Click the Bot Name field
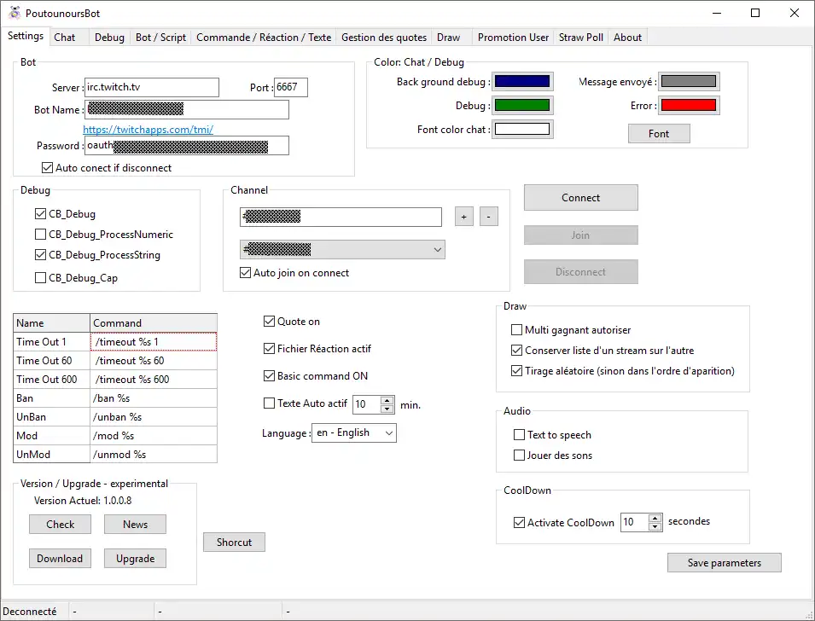 tap(187, 110)
